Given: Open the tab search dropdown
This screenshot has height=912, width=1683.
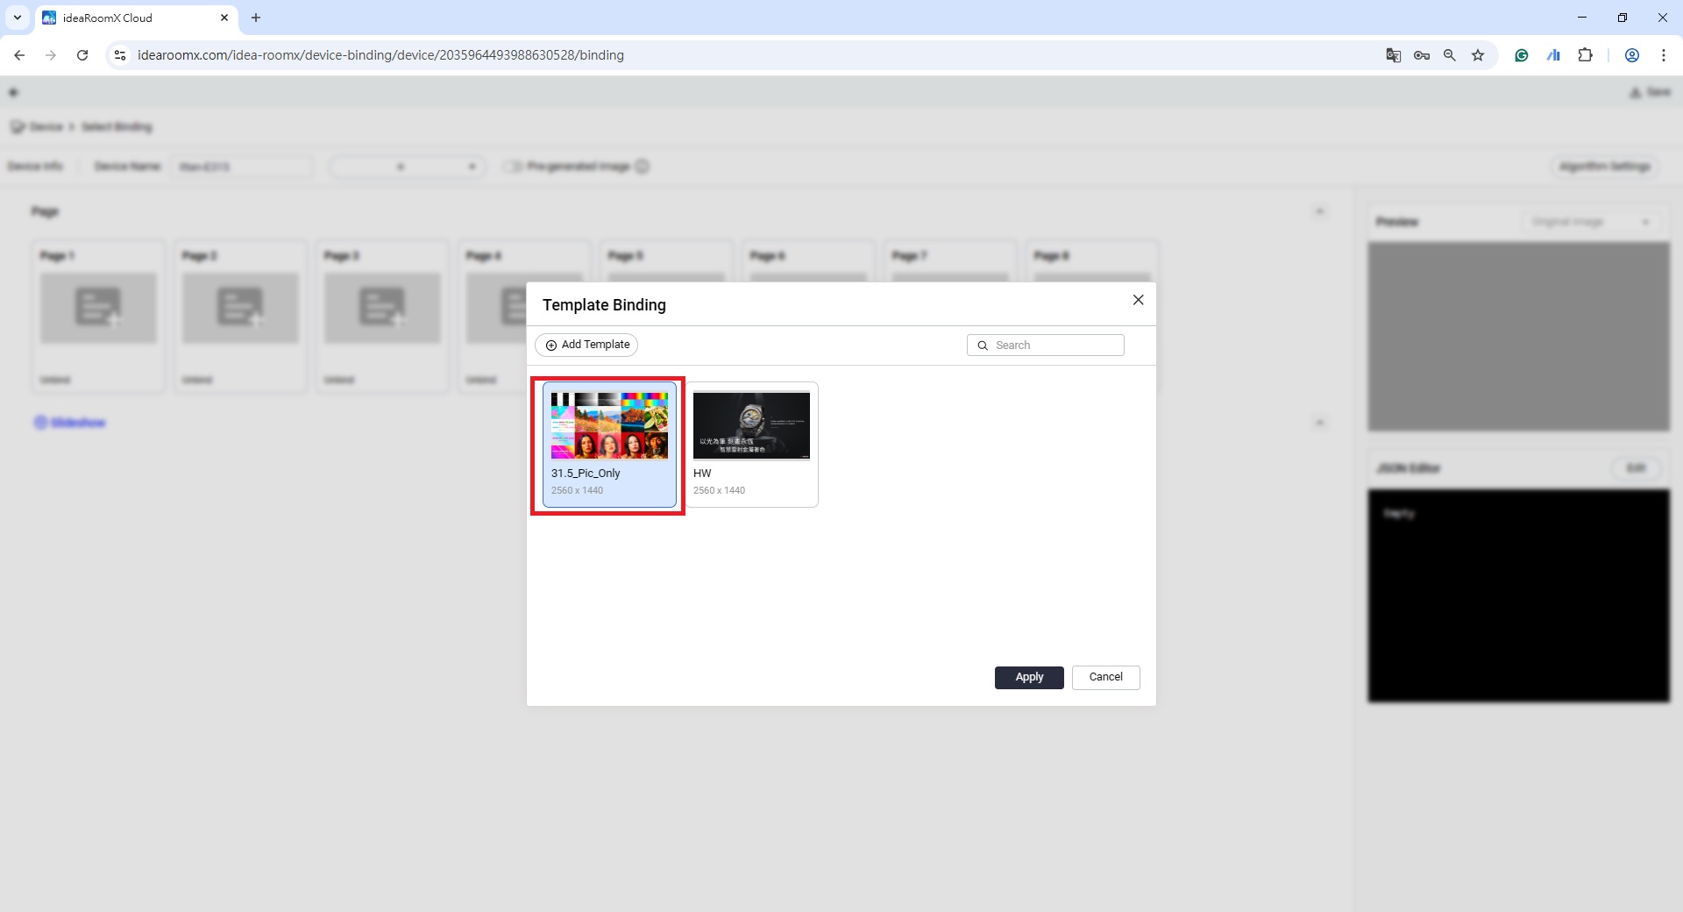Looking at the screenshot, I should (17, 18).
